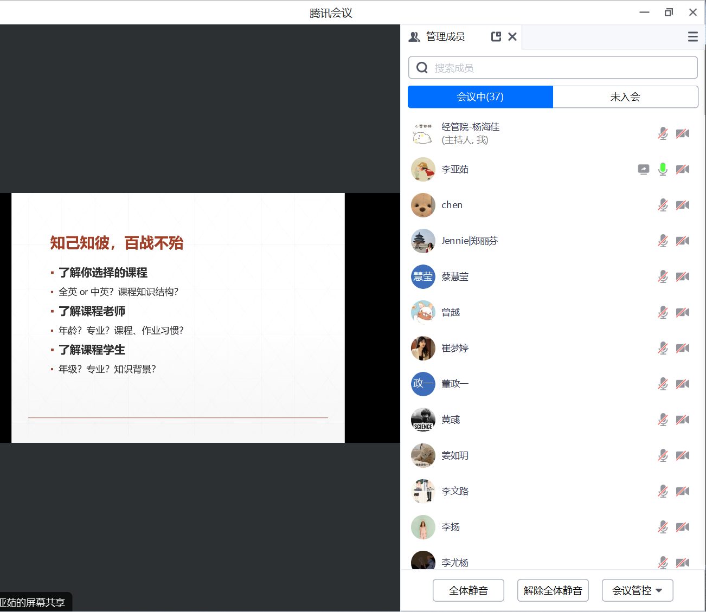Pop out the member management panel
This screenshot has width=706, height=612.
(x=496, y=37)
